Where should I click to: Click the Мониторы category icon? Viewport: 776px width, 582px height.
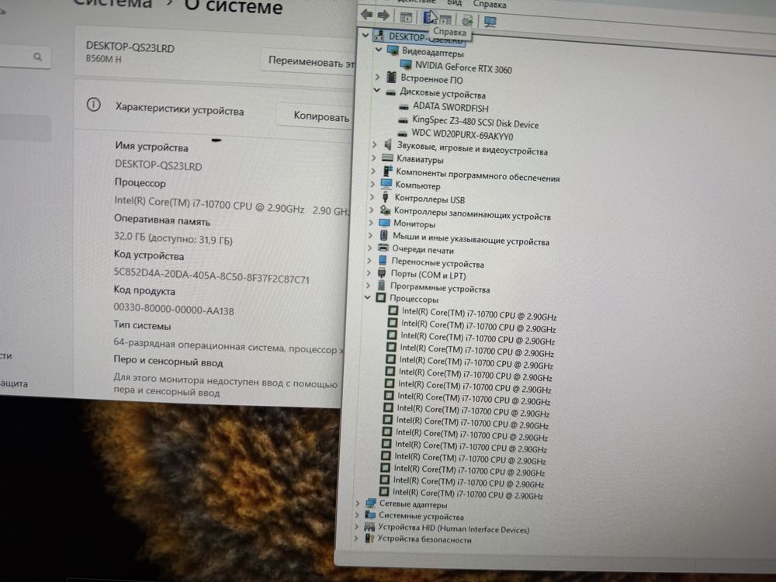coord(385,222)
